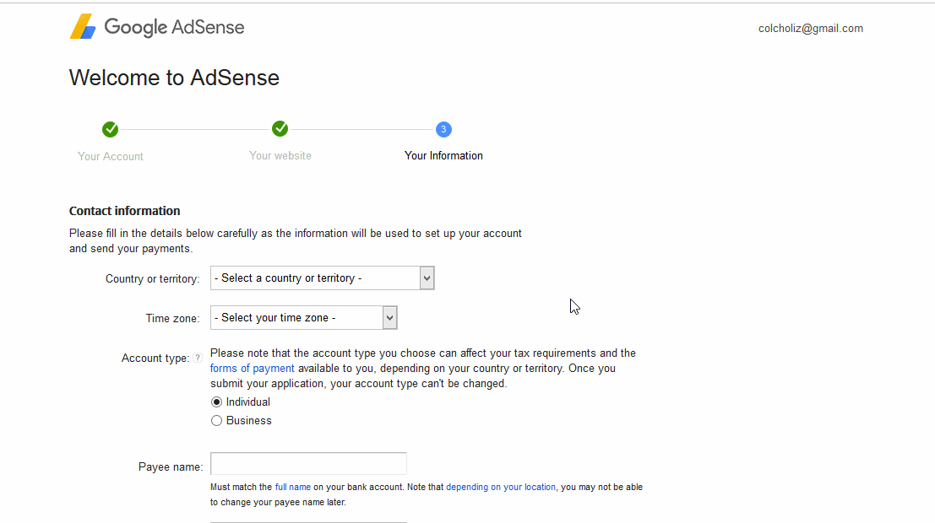Click the Google AdSense wordmark text
Screen dimensions: 935x523
point(174,27)
